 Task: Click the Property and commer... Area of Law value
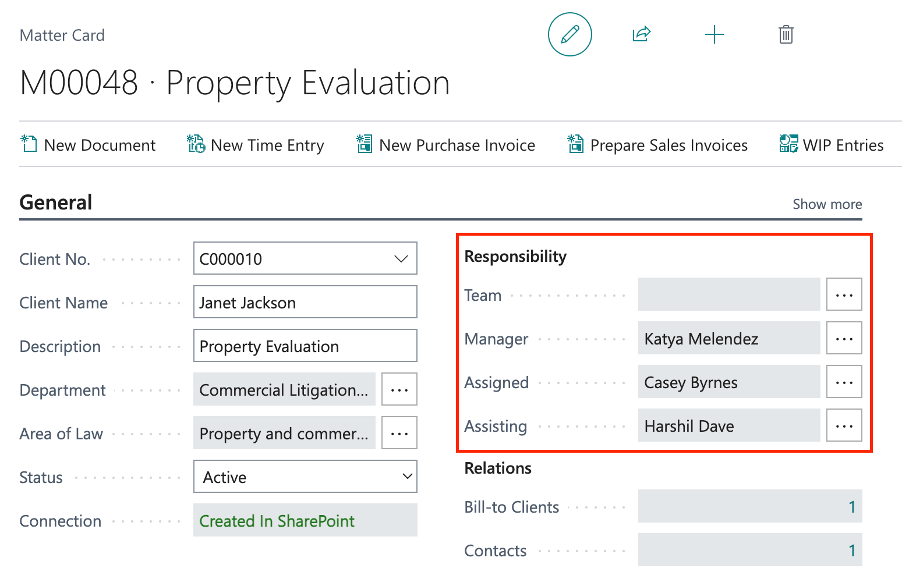tap(284, 433)
